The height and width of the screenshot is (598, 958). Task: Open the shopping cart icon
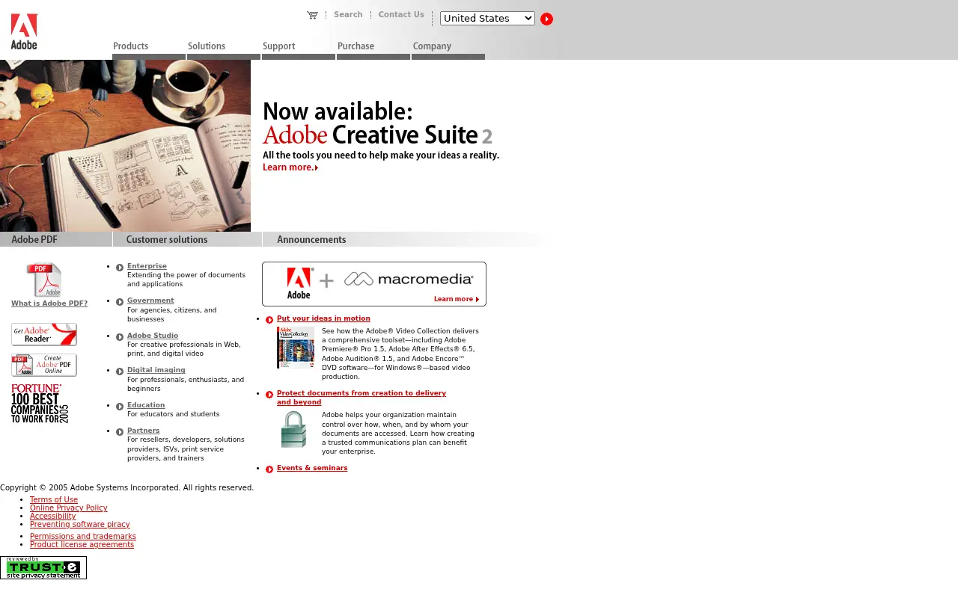(312, 15)
